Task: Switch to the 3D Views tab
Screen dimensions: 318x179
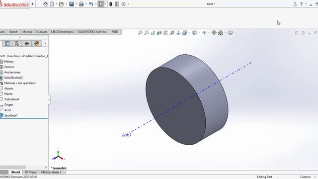Action: click(x=31, y=172)
